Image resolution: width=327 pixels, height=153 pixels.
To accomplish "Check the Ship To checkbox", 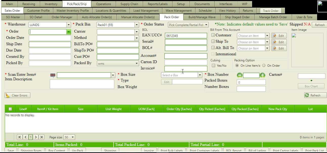I will 213,41.
